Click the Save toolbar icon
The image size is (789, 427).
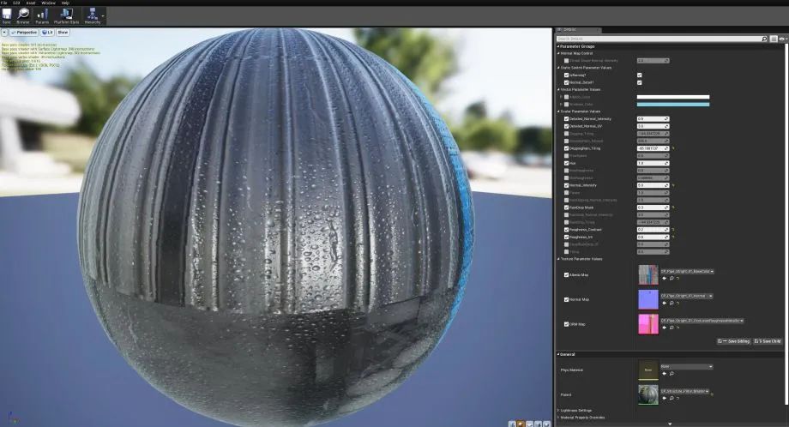point(7,15)
